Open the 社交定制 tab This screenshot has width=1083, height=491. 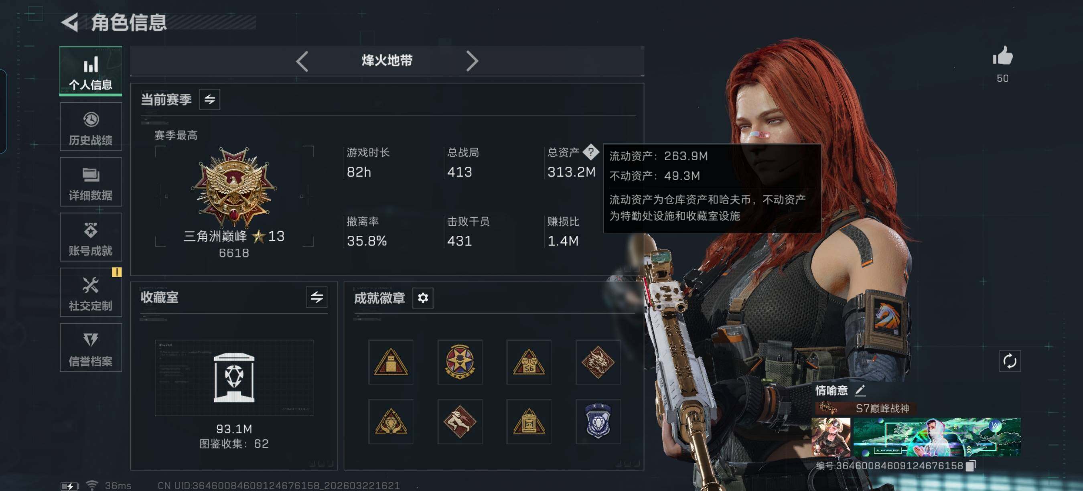click(91, 292)
